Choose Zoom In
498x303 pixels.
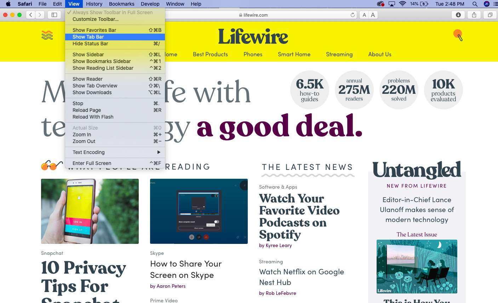point(115,135)
